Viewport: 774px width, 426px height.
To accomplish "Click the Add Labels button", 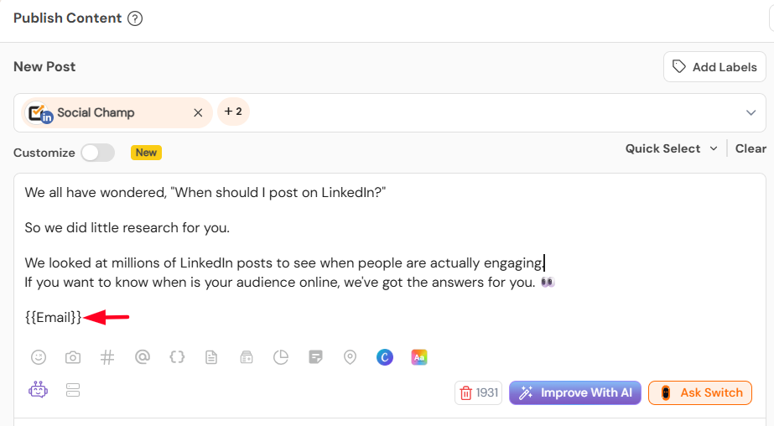I will (714, 66).
